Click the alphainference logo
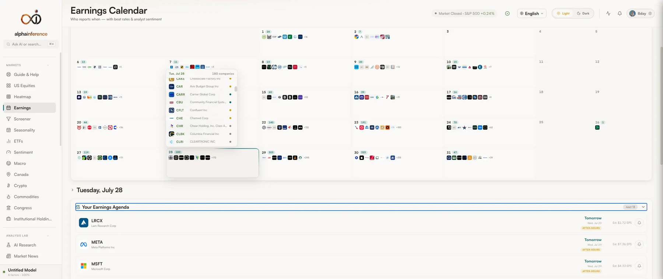 coord(31,23)
